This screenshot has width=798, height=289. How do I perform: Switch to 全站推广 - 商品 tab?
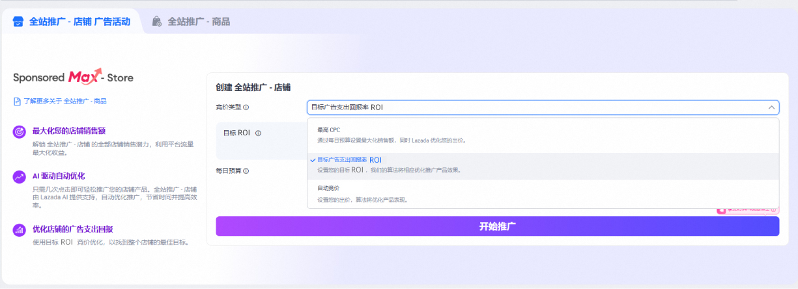pos(192,21)
